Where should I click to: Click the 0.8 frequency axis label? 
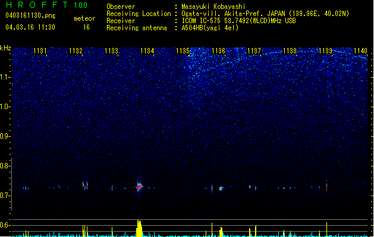[x=5, y=166]
